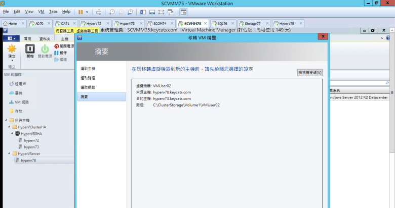Click the help question mark icon in ribbon

[388, 38]
